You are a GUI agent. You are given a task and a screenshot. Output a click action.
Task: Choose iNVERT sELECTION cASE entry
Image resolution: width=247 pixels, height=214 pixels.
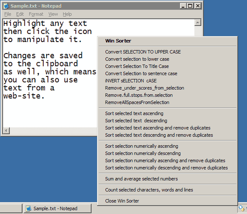[168, 81]
